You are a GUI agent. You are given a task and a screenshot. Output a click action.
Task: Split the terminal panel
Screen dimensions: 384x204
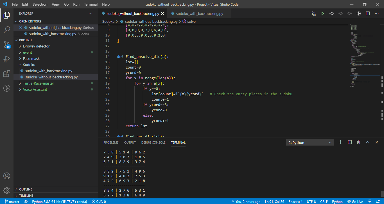click(350, 142)
